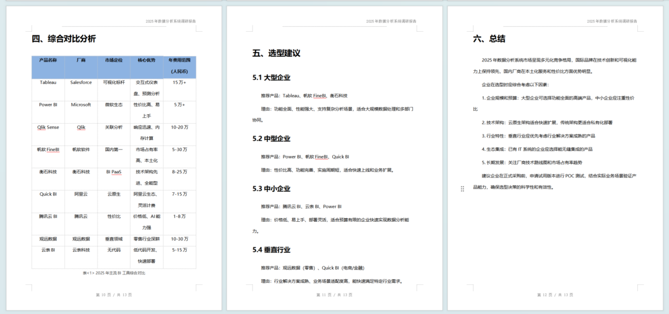Select the 云表科技 vendor cell

point(81,250)
